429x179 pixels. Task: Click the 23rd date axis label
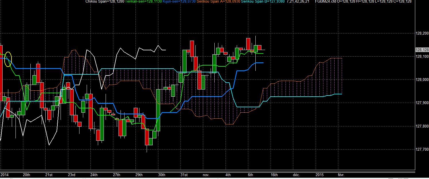point(71,174)
